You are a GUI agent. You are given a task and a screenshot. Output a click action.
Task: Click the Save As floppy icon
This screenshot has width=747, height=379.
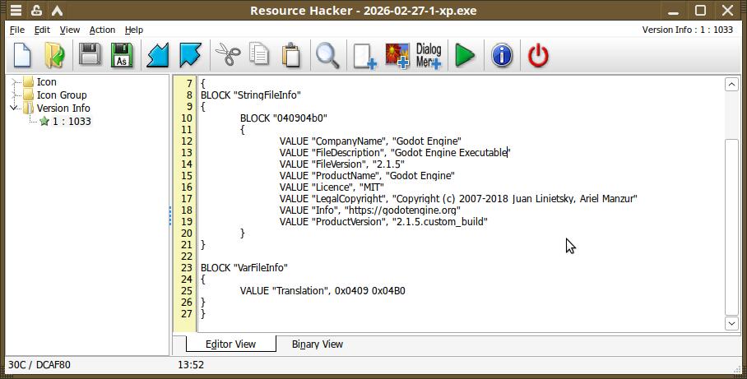(122, 55)
